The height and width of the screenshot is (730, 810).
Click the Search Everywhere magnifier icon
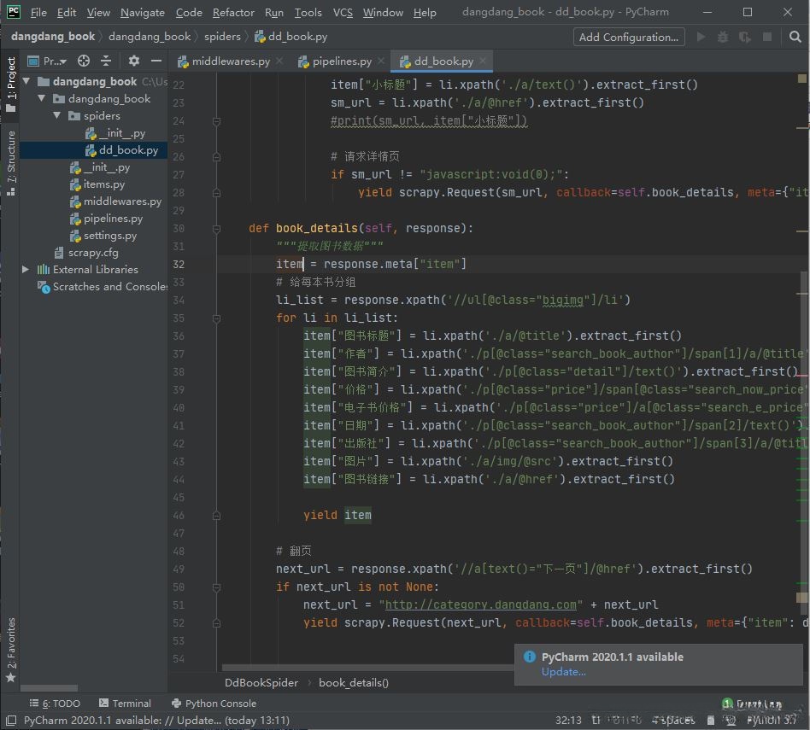coord(793,37)
